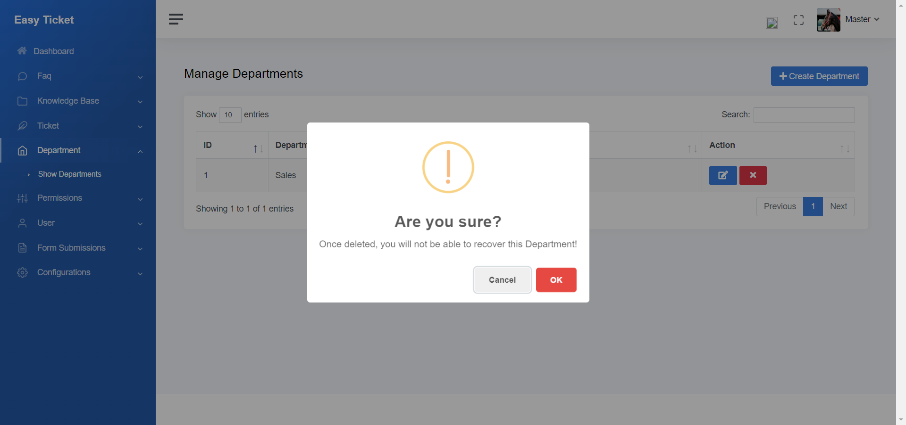906x425 pixels.
Task: Click the broken image icon in header
Action: coord(772,23)
